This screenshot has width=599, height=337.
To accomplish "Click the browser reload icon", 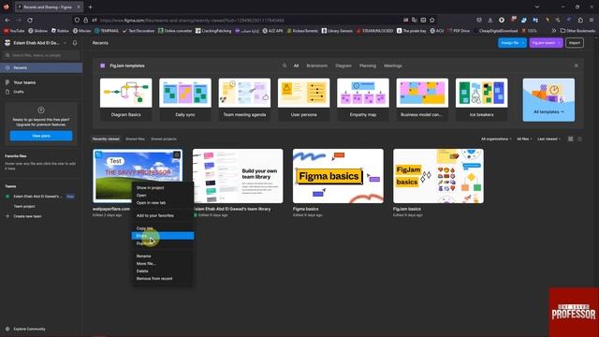I will (30, 20).
